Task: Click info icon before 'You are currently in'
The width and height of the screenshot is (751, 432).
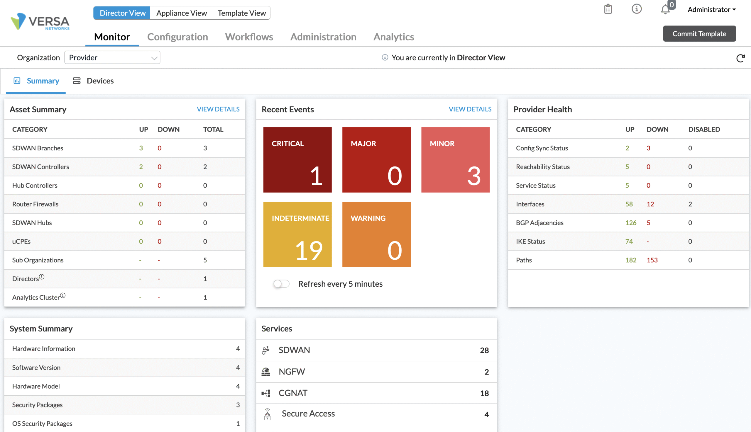Action: [x=385, y=57]
